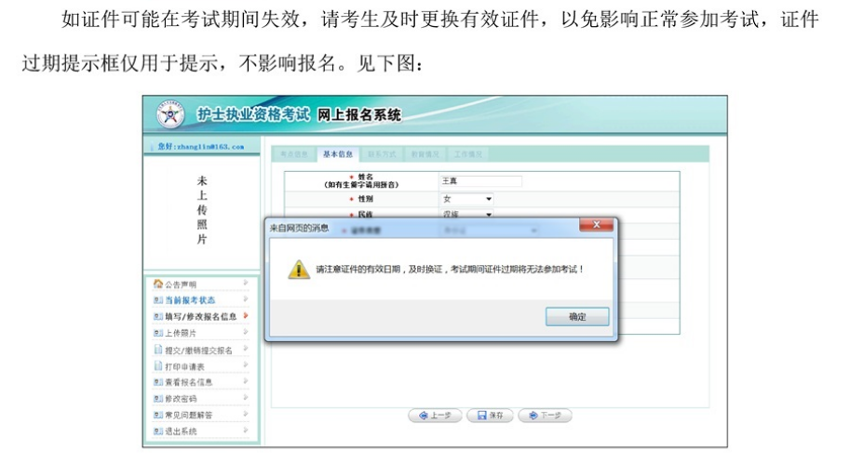This screenshot has width=863, height=463.
Task: Click the icon beside 上传照片
Action: (157, 333)
